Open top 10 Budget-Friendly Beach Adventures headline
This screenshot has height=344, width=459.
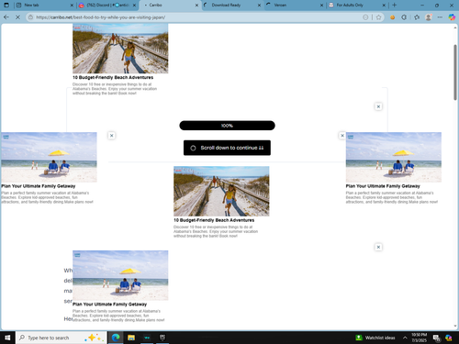pyautogui.click(x=113, y=77)
